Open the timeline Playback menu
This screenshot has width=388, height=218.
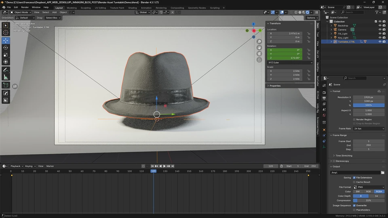[x=17, y=166]
